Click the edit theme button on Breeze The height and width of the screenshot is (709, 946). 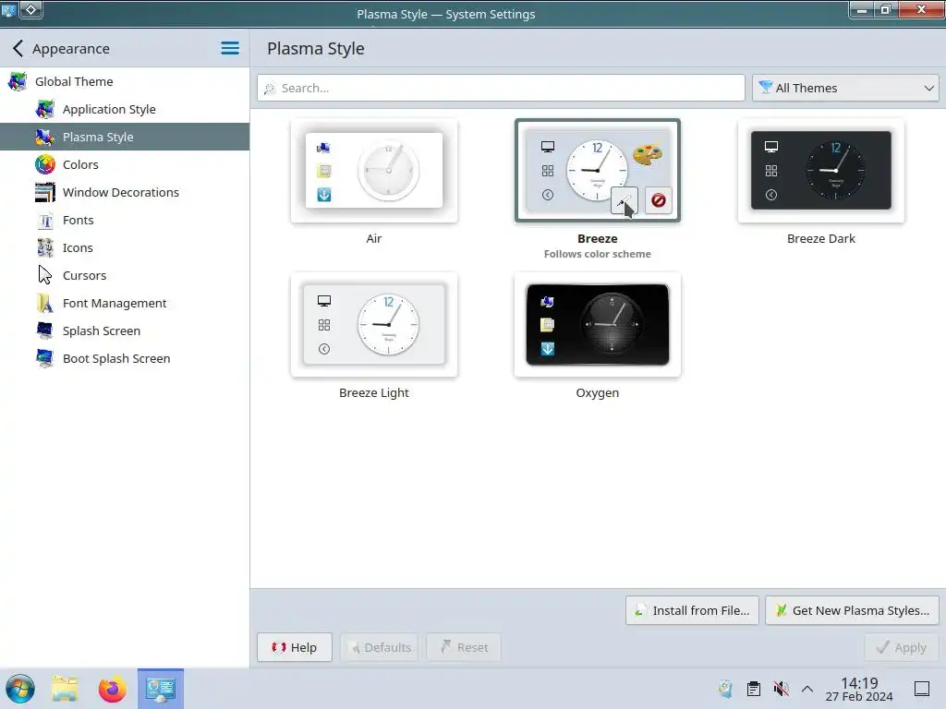(625, 200)
